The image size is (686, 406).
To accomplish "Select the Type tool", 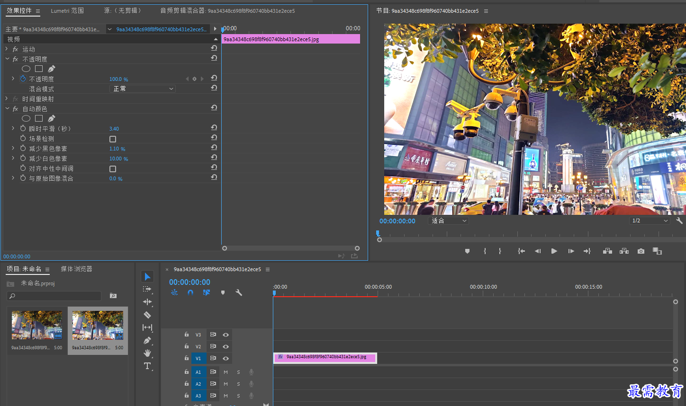I will [x=147, y=366].
